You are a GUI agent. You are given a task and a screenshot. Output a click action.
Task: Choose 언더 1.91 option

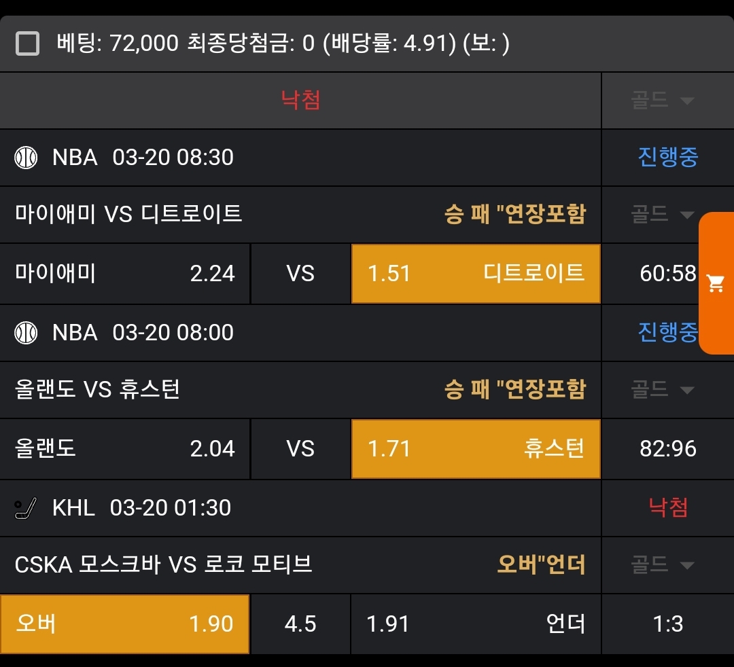click(476, 624)
